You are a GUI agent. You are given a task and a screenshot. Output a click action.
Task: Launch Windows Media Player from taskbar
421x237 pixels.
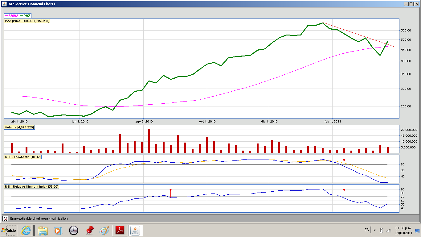(x=58, y=230)
